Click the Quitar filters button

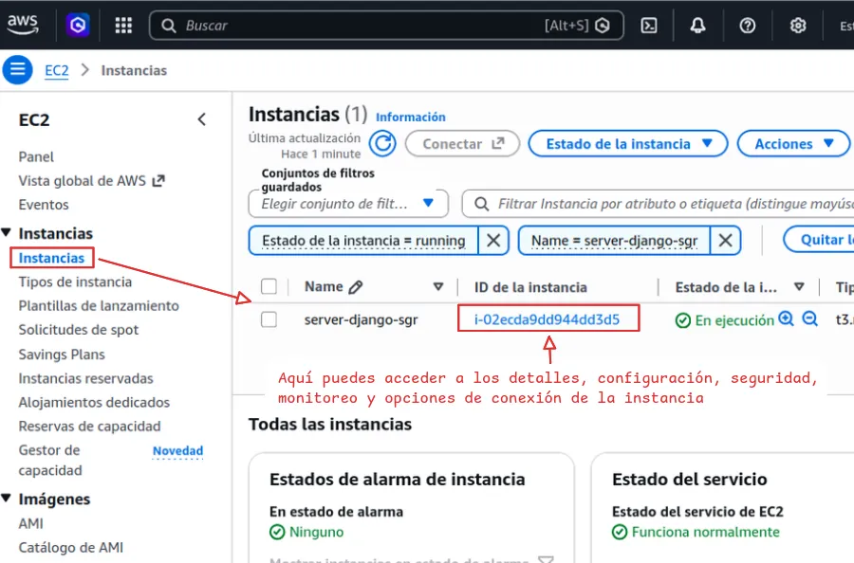819,240
